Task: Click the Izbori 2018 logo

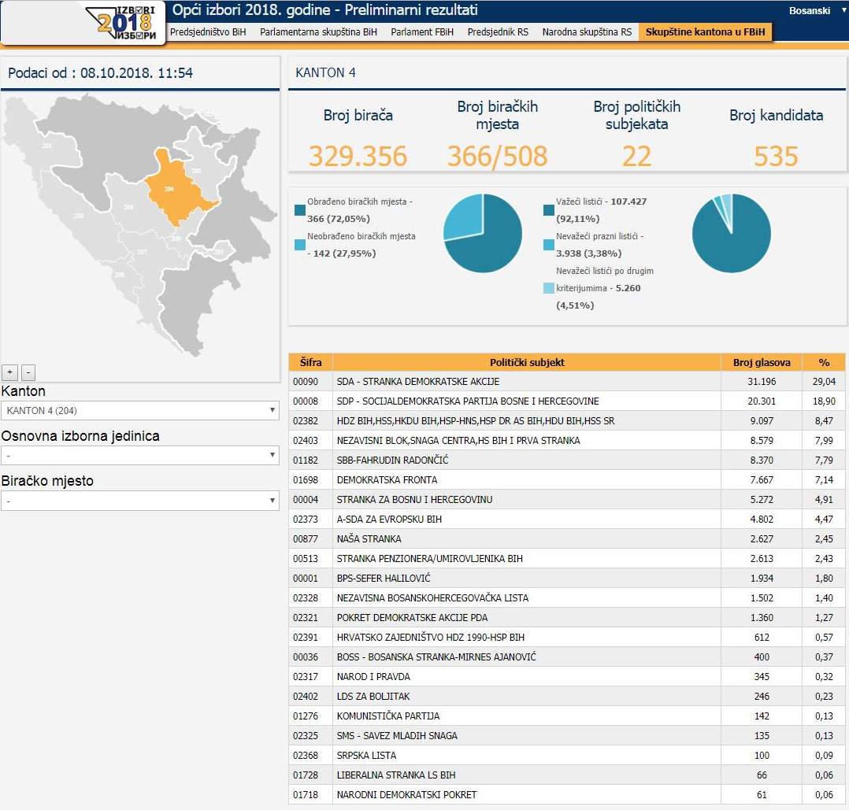Action: [123, 21]
